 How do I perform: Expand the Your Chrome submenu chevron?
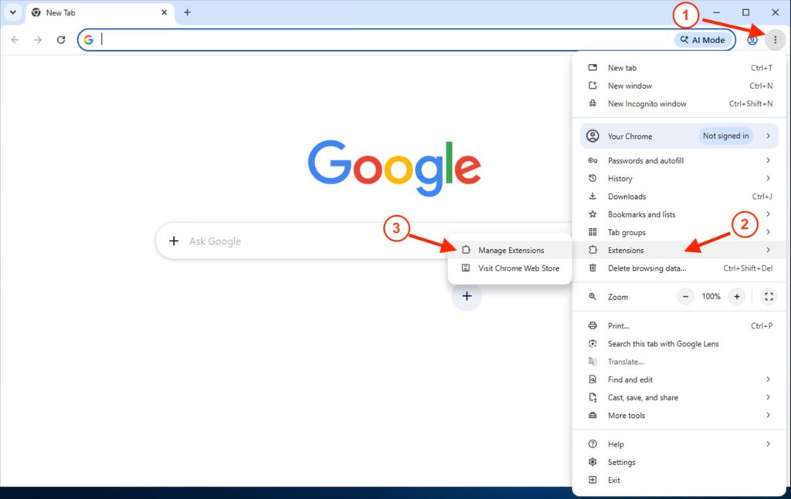point(769,136)
